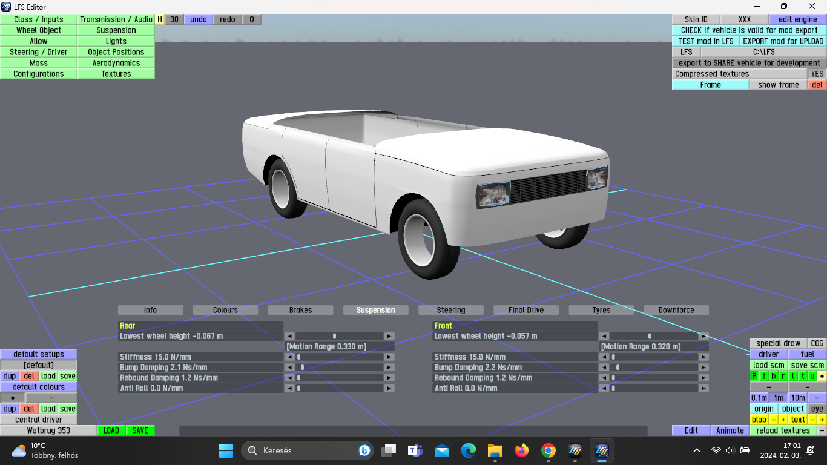
Task: Click the green LOAD button
Action: click(111, 430)
